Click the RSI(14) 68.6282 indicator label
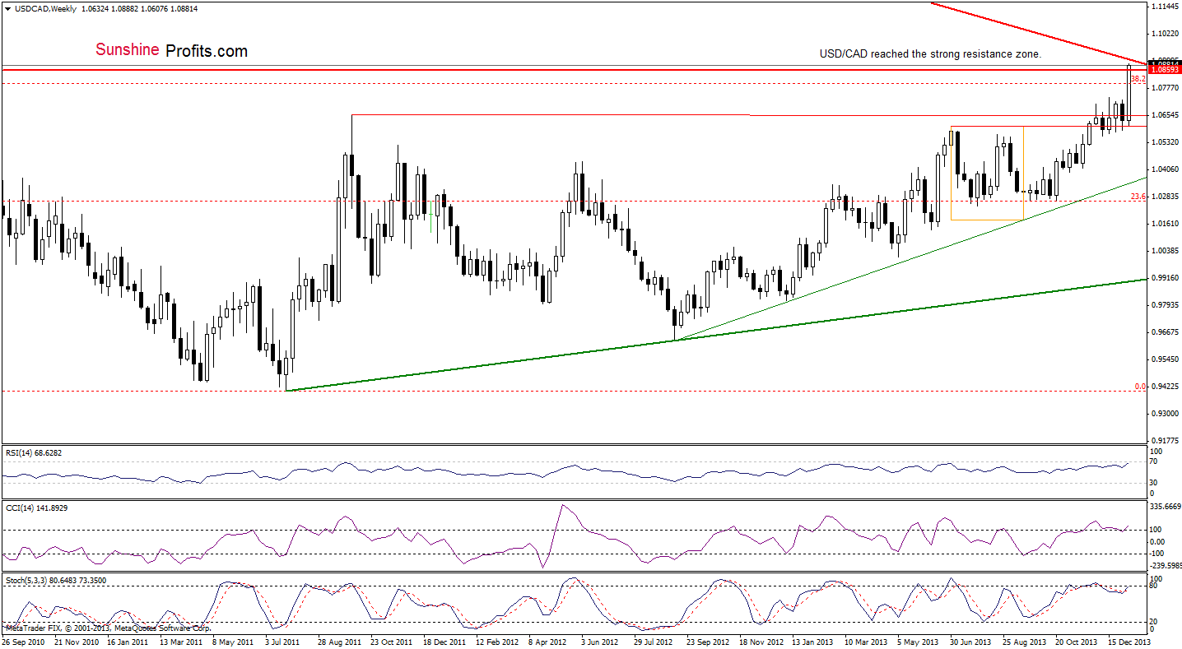 coord(33,452)
